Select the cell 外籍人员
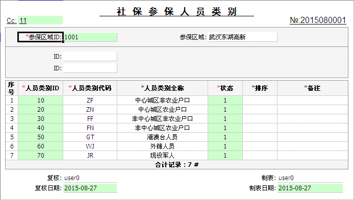The width and height of the screenshot is (354, 200). pos(162,146)
